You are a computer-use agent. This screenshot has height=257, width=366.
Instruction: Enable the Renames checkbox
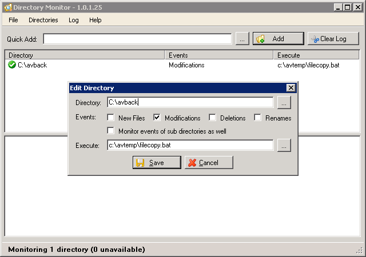pos(257,117)
